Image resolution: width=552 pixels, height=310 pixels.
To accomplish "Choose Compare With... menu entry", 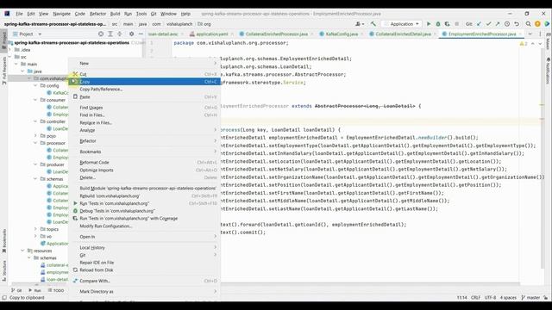I will pyautogui.click(x=144, y=281).
